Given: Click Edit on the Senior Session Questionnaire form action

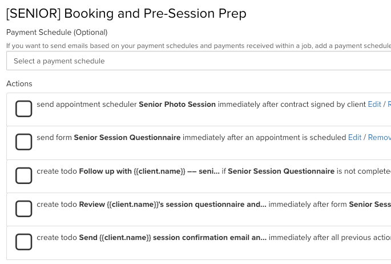Looking at the screenshot, I should [x=354, y=138].
